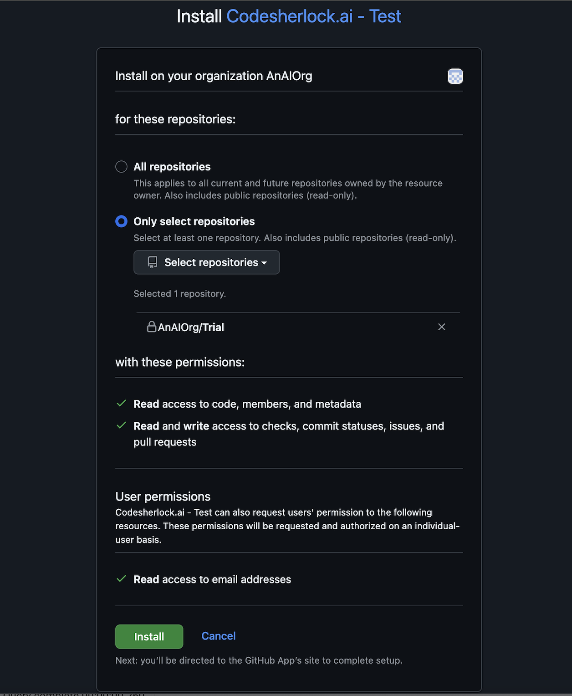Select the Only select repositories radio button
Viewport: 572px width, 696px height.
pos(121,221)
